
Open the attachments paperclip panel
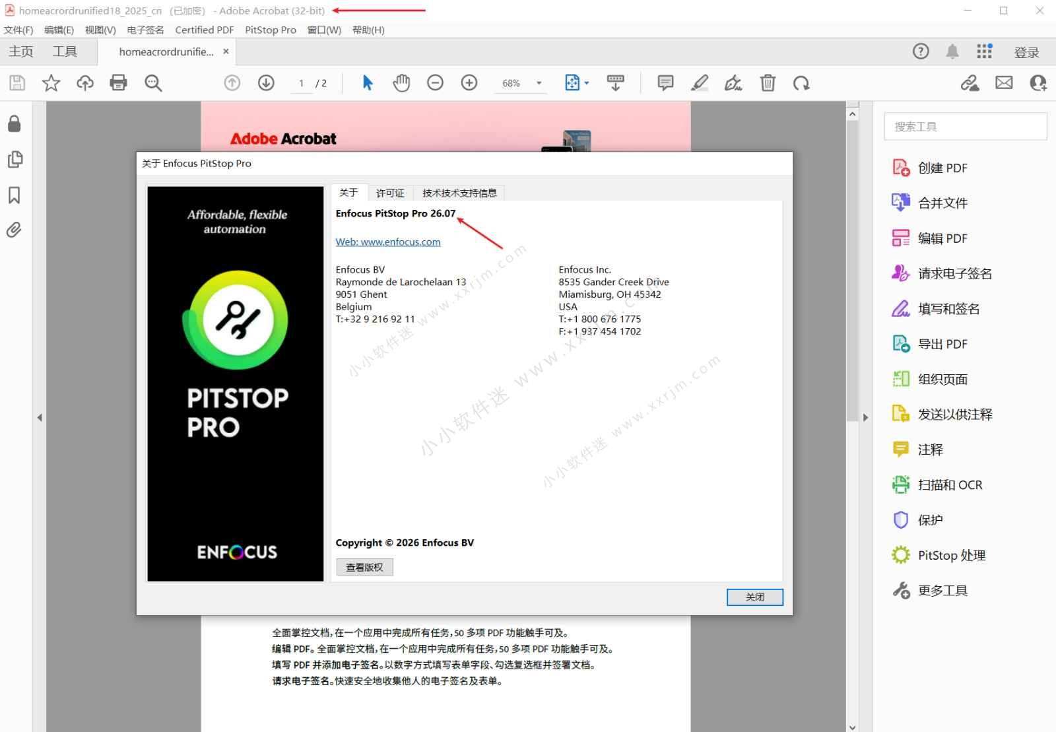(x=15, y=230)
